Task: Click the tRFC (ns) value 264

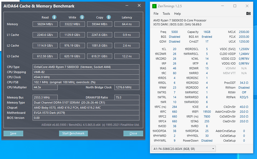Action: [x=174, y=107]
